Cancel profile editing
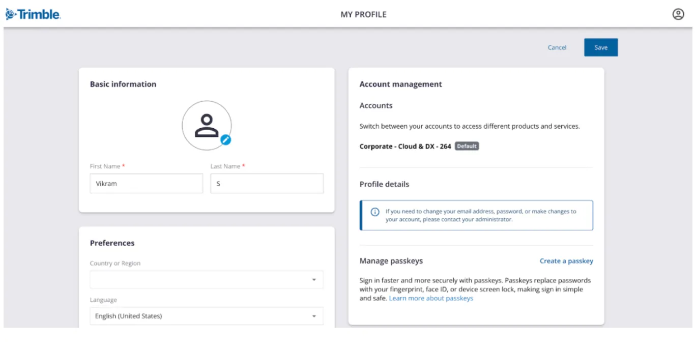 (x=557, y=47)
